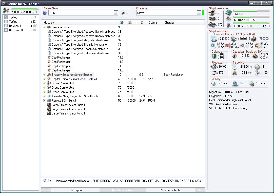The width and height of the screenshot is (274, 193).
Task: Sort by the capacitor column header icon
Action: (142, 22)
